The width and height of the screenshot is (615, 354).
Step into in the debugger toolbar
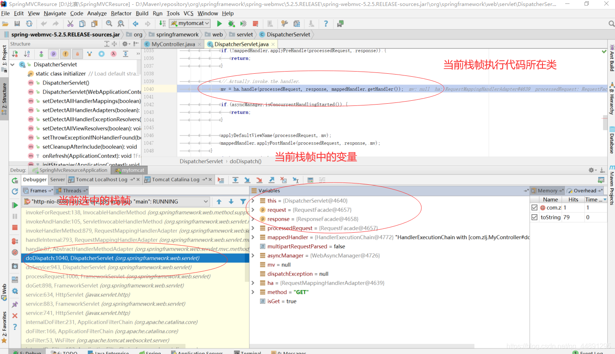(247, 180)
